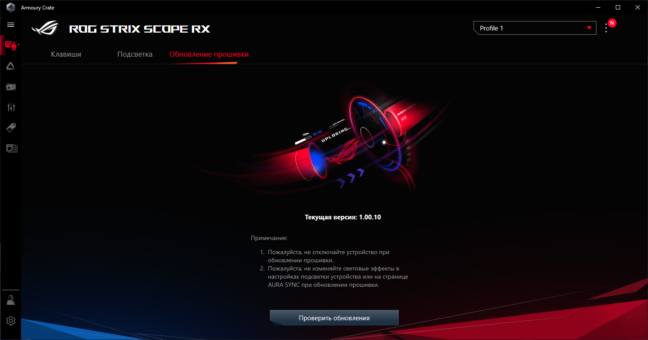The height and width of the screenshot is (340, 648).
Task: Select the keyboard Device icon in the sidebar
Action: click(11, 45)
